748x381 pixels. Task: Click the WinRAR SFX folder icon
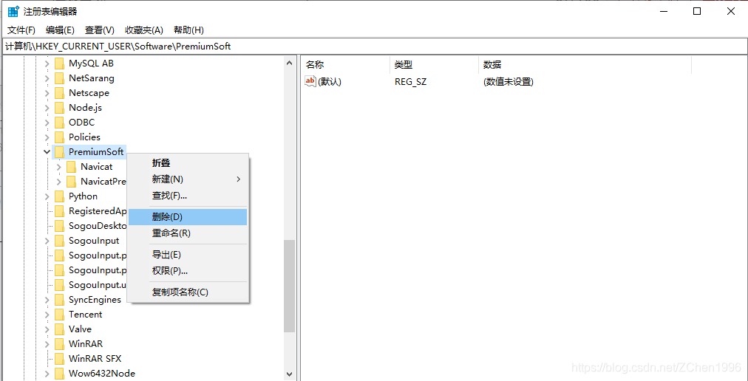[x=59, y=359]
